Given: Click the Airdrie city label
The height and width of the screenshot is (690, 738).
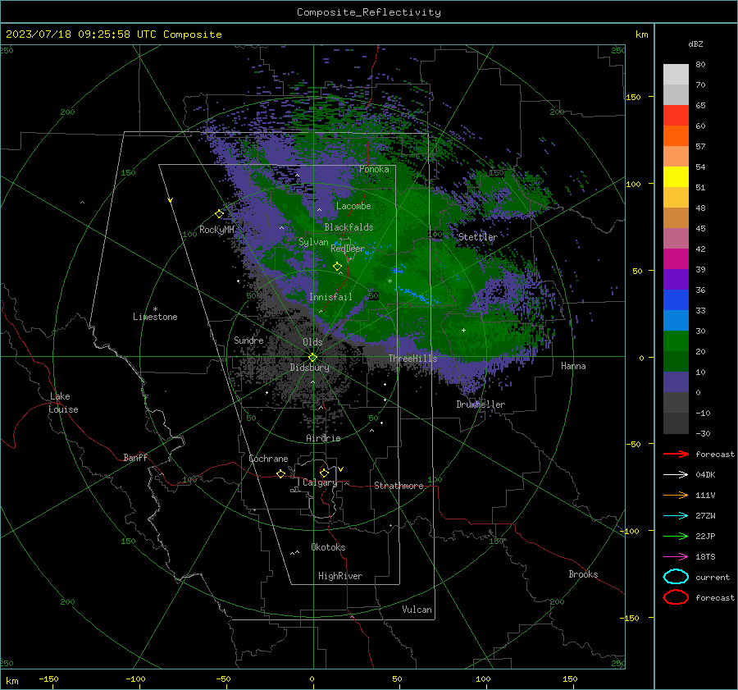Looking at the screenshot, I should coord(323,438).
